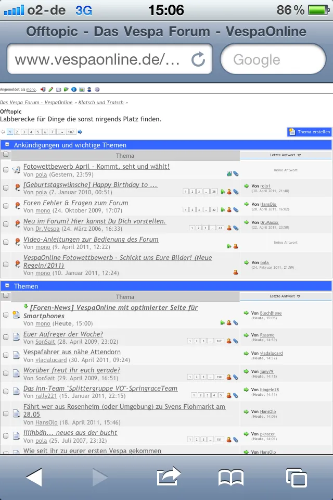
Task: Click first-unread arrow for Foren-News thread
Action: point(26,306)
